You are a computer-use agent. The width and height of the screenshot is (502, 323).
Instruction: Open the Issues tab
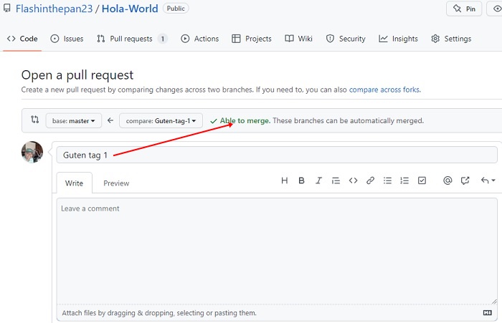pos(67,39)
